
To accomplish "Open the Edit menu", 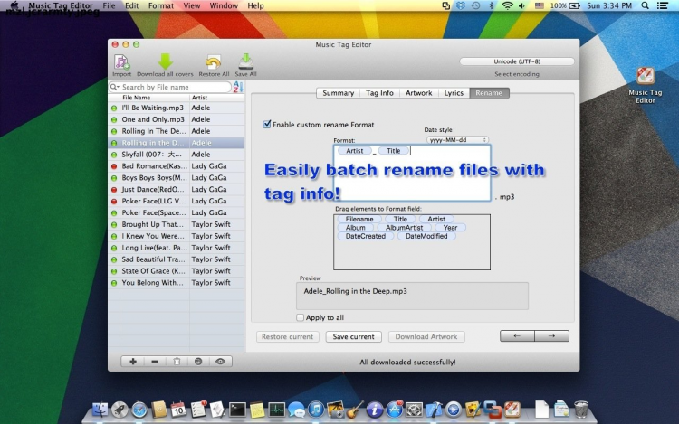I will tap(131, 5).
